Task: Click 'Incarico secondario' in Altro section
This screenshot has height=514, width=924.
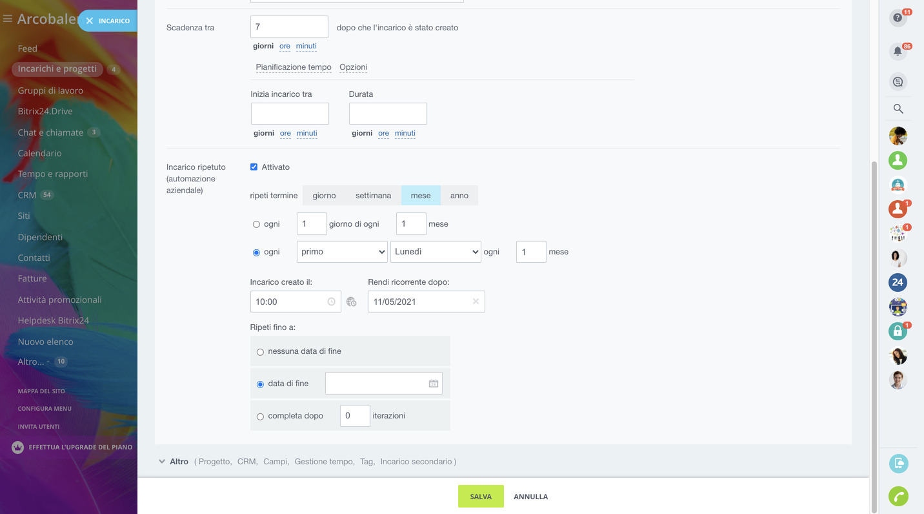Action: (x=416, y=462)
